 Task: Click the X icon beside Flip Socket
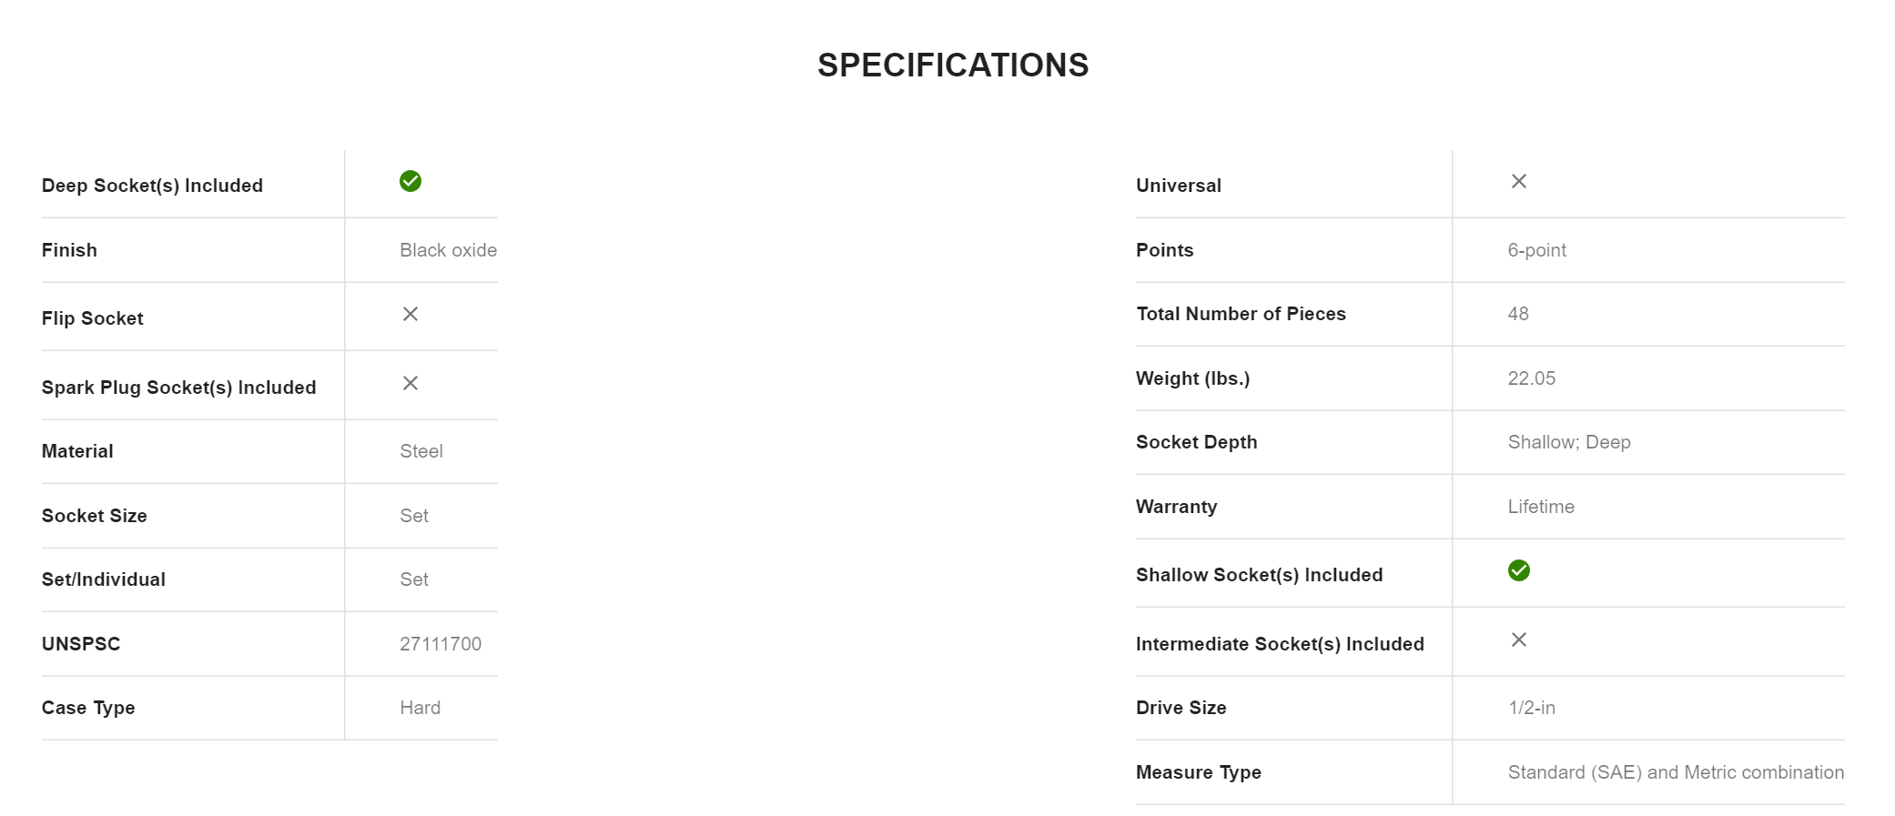click(x=410, y=314)
